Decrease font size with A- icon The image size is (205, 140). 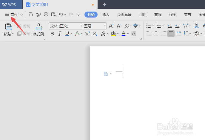pyautogui.click(x=119, y=26)
